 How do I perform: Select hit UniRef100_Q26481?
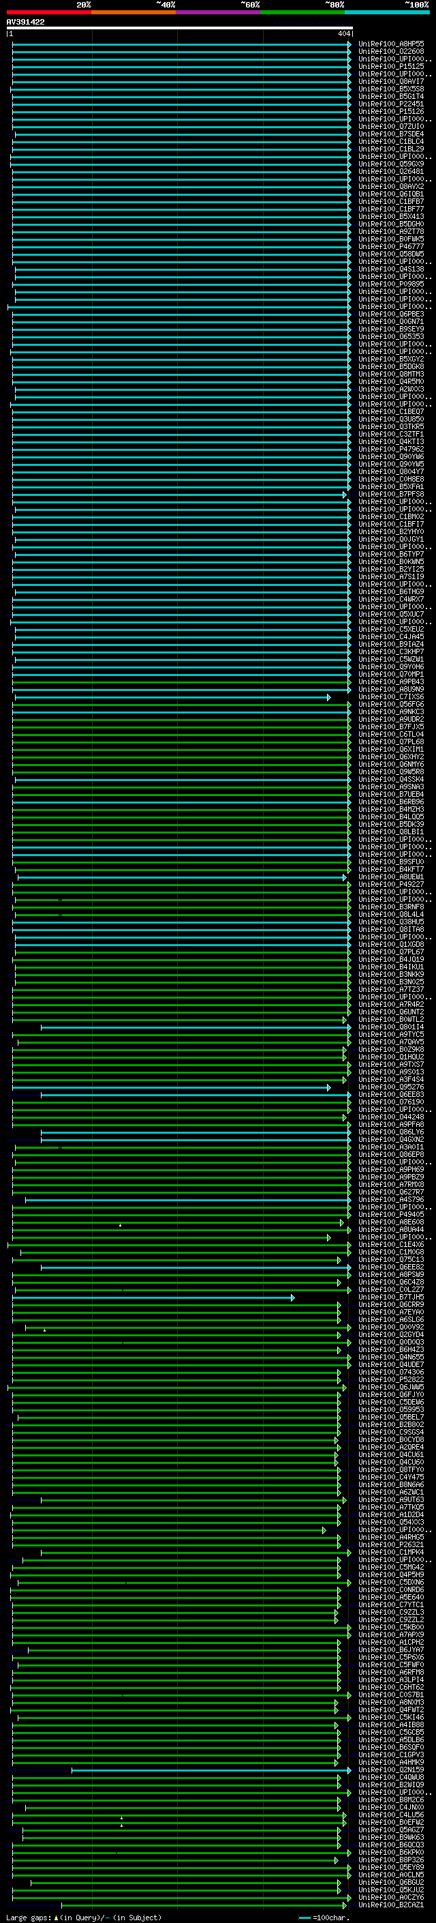[391, 172]
